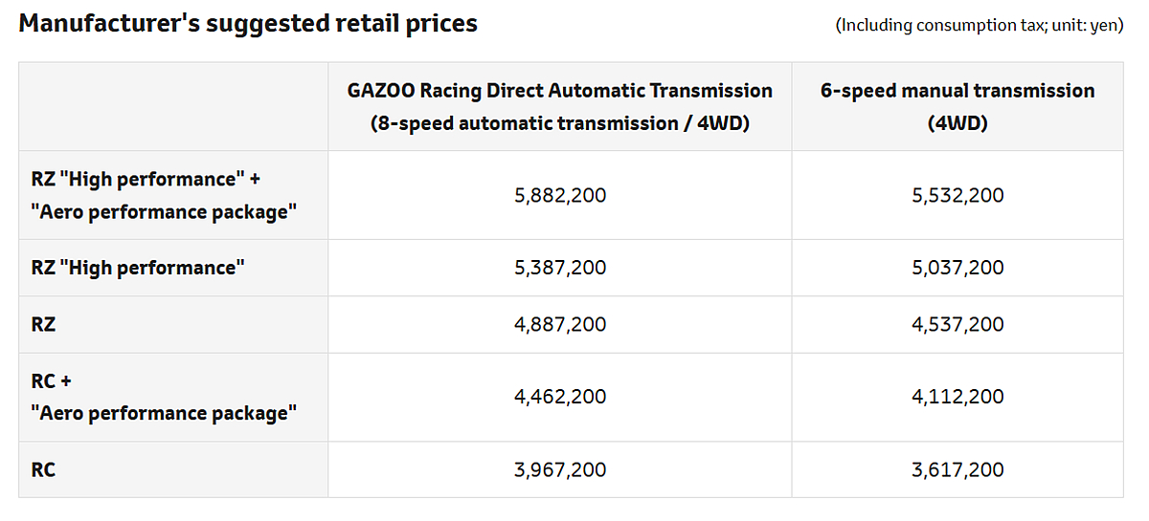Image resolution: width=1149 pixels, height=521 pixels.
Task: Click the plain RC row label
Action: pos(44,469)
